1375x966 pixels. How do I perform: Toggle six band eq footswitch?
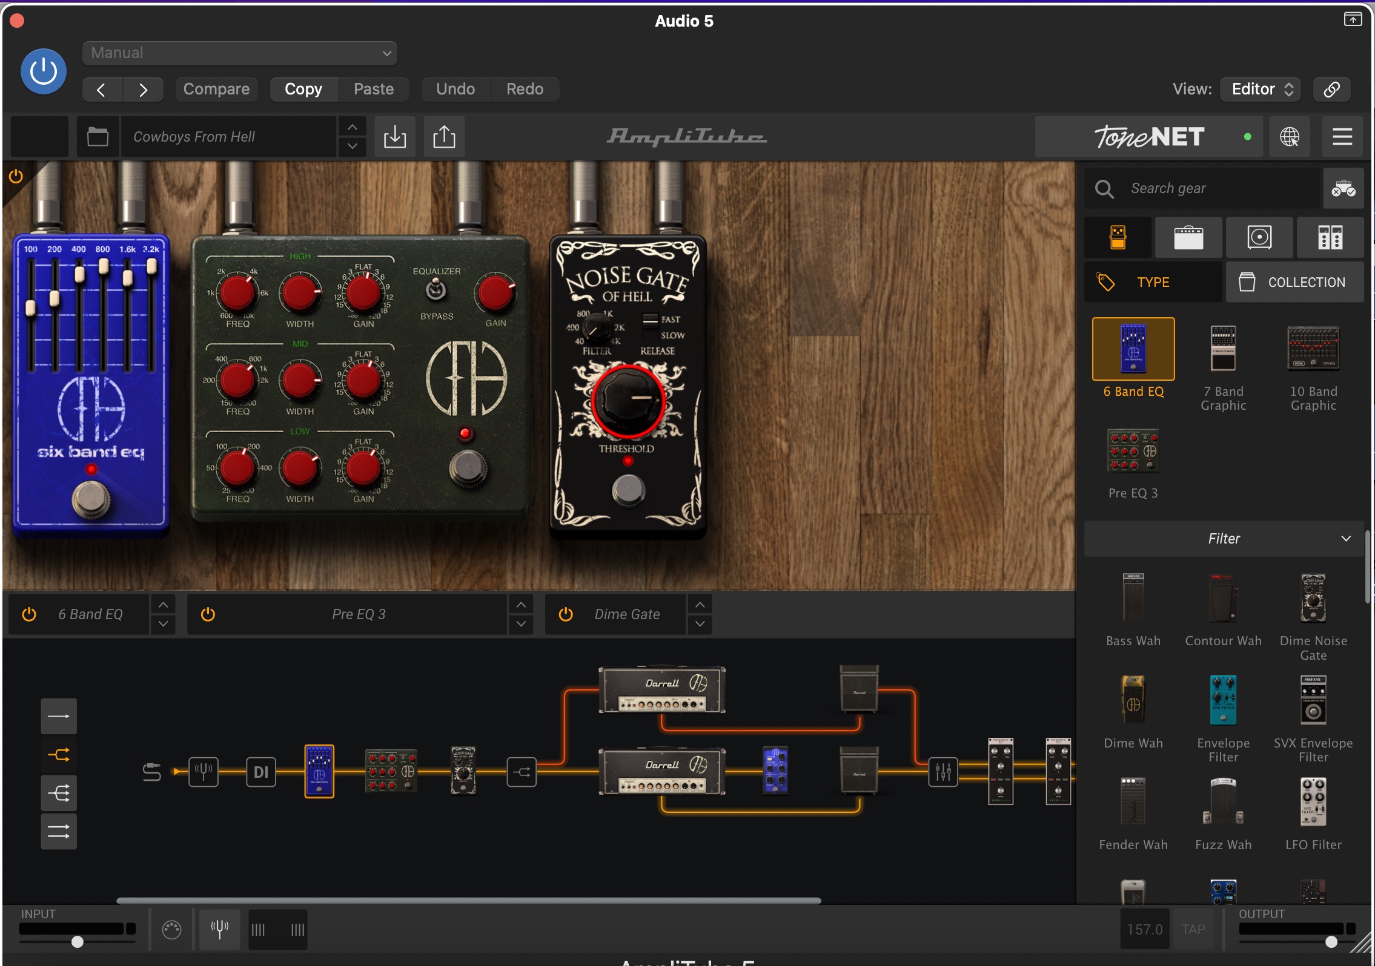click(x=91, y=500)
